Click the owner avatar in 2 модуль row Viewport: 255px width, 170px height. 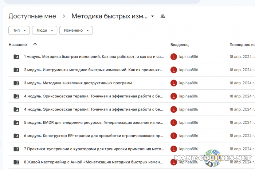pyautogui.click(x=174, y=70)
